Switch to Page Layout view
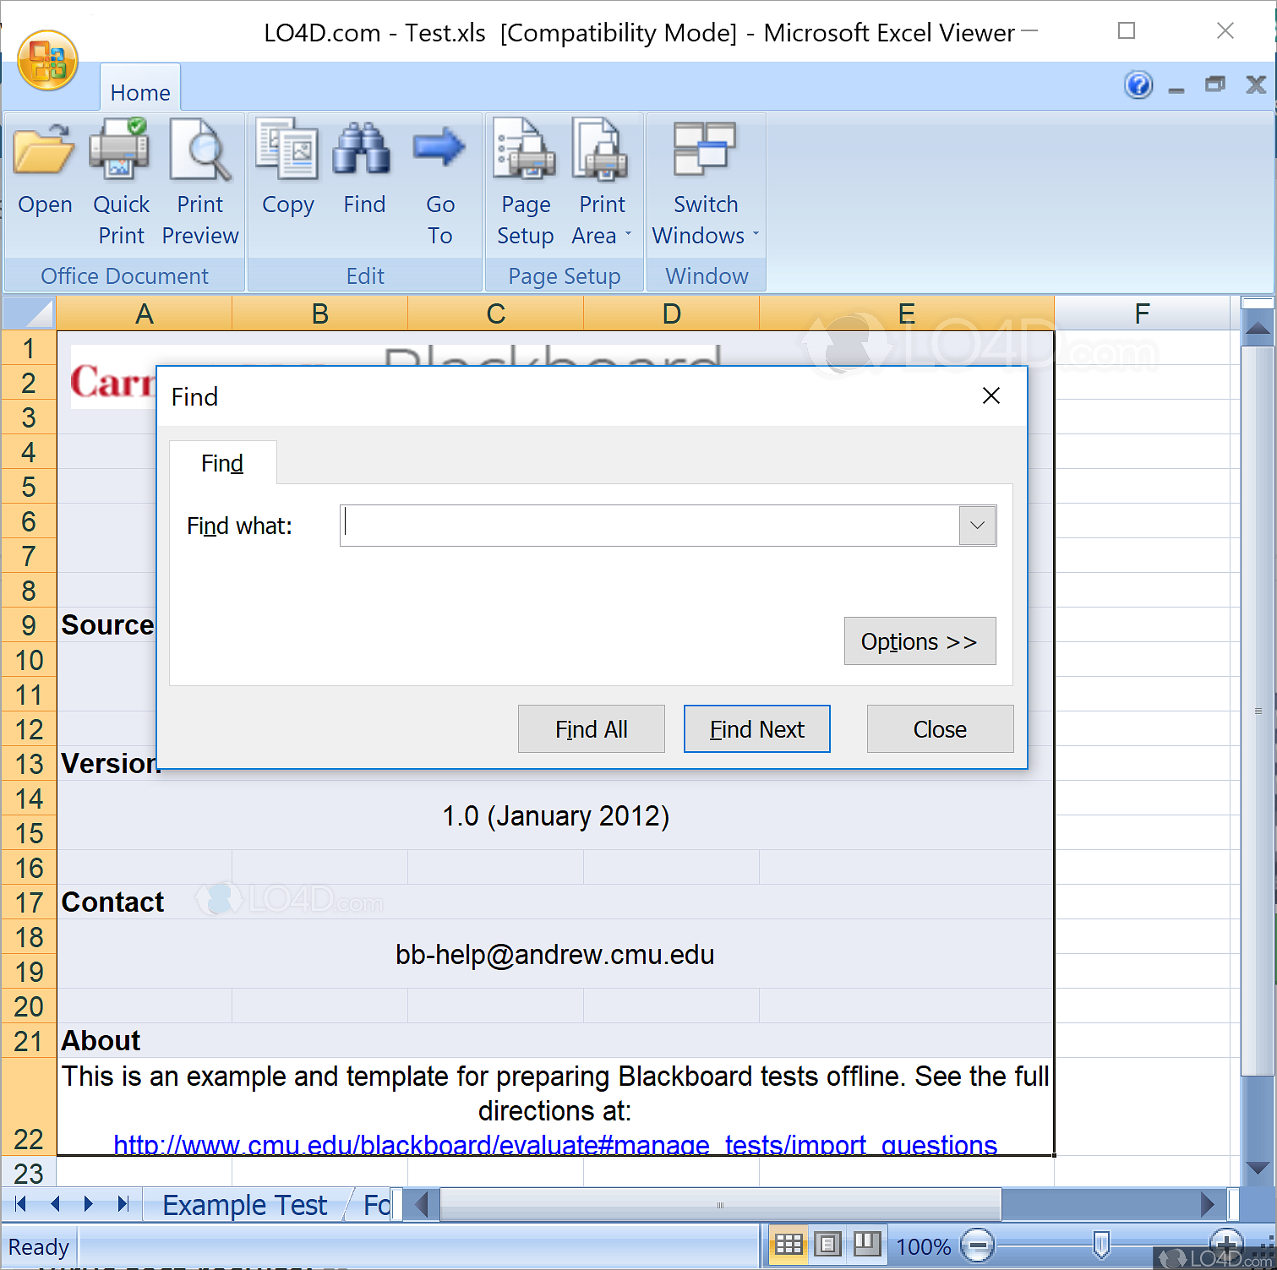Screen dimensions: 1277x1270 tap(827, 1245)
